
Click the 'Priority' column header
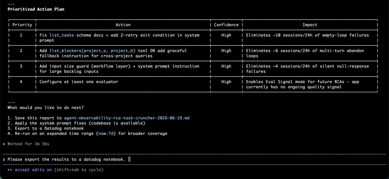click(x=22, y=25)
